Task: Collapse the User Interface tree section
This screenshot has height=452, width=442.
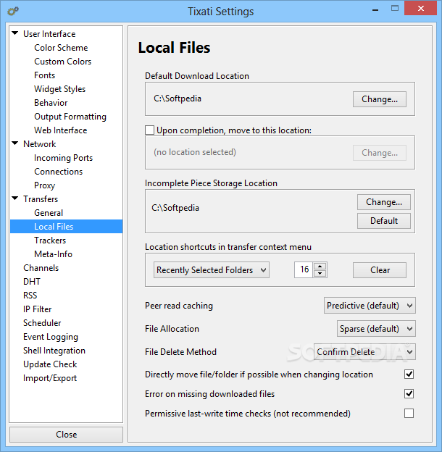Action: [15, 33]
